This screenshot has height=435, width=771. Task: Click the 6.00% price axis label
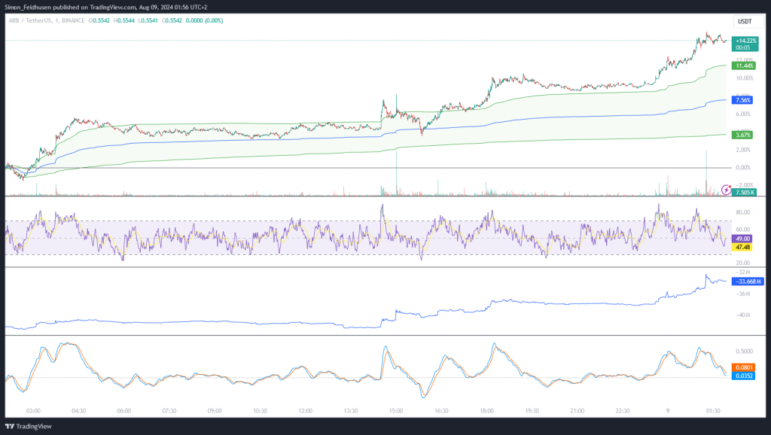(x=743, y=114)
